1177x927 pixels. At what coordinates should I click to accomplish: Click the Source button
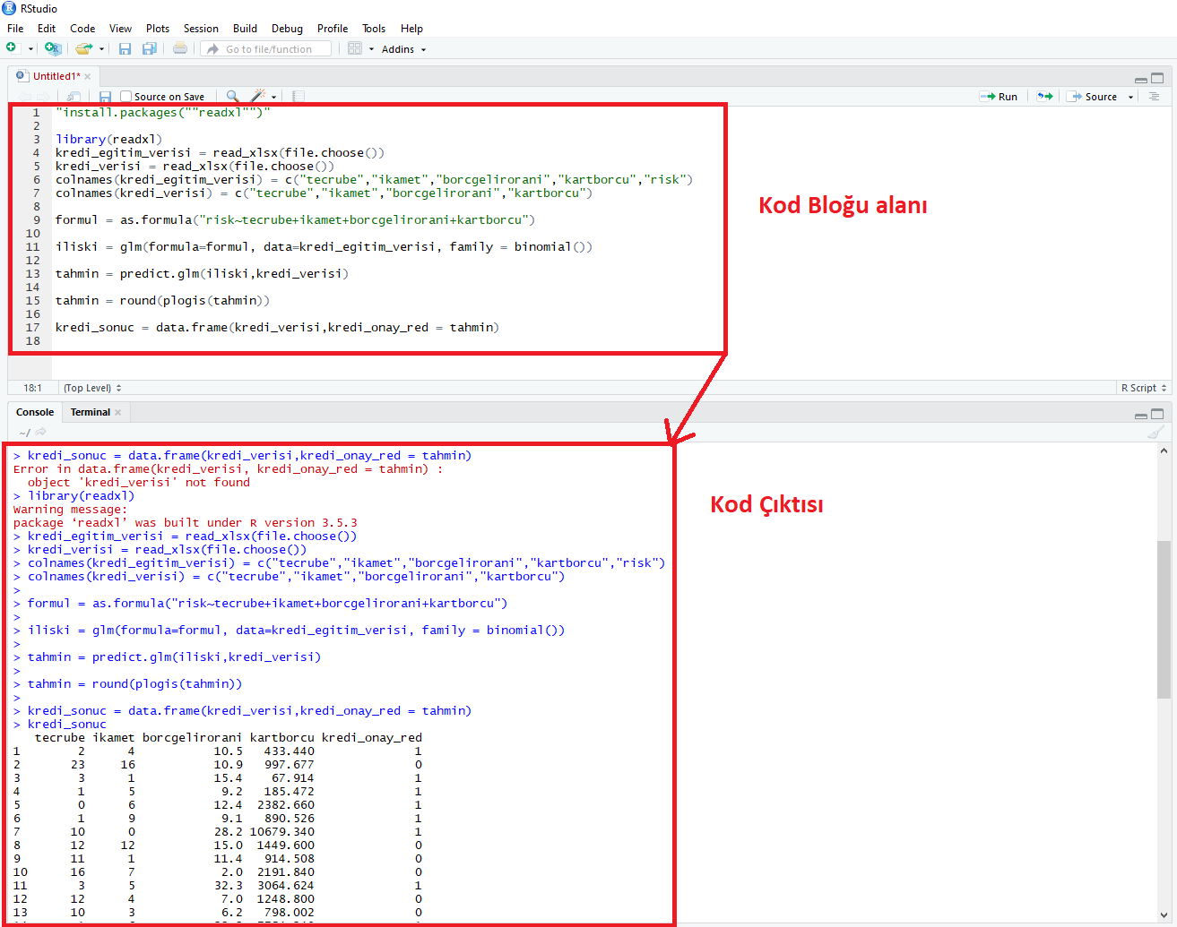point(1093,97)
